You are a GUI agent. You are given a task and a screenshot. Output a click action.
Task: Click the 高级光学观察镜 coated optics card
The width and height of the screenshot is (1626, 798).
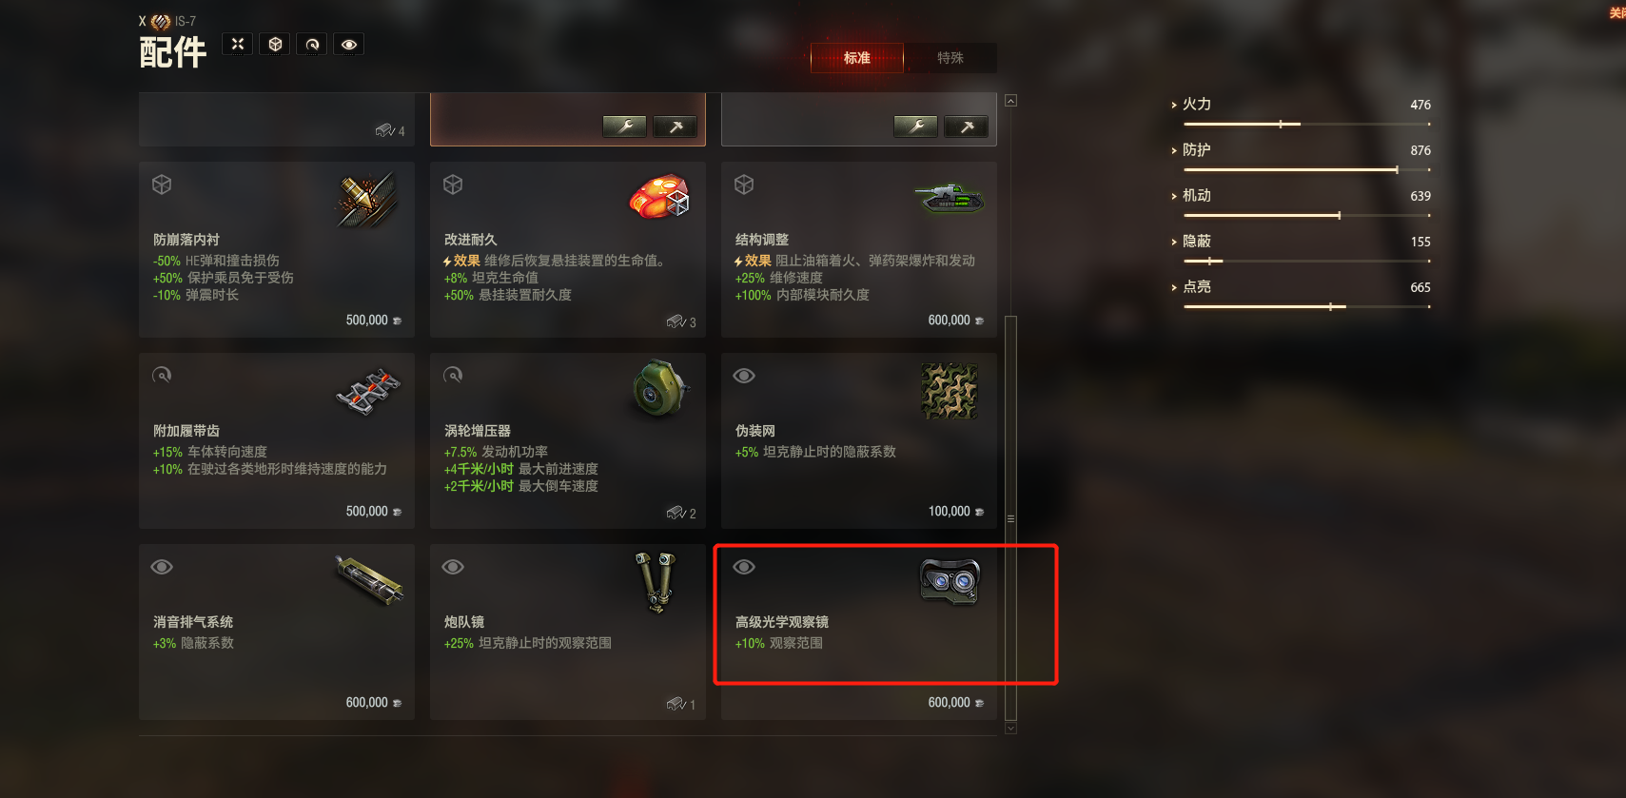pyautogui.click(x=859, y=632)
